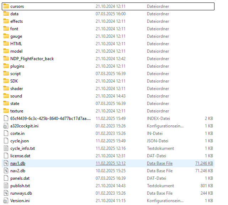Click the type JSON-Datei of cycle.json
This screenshot has height=205, width=228.
click(x=158, y=141)
